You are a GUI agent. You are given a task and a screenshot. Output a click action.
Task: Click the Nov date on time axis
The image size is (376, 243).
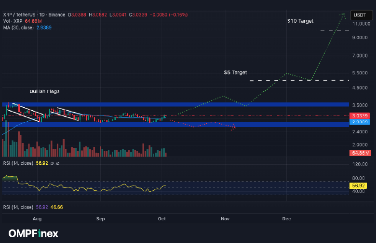coord(225,219)
